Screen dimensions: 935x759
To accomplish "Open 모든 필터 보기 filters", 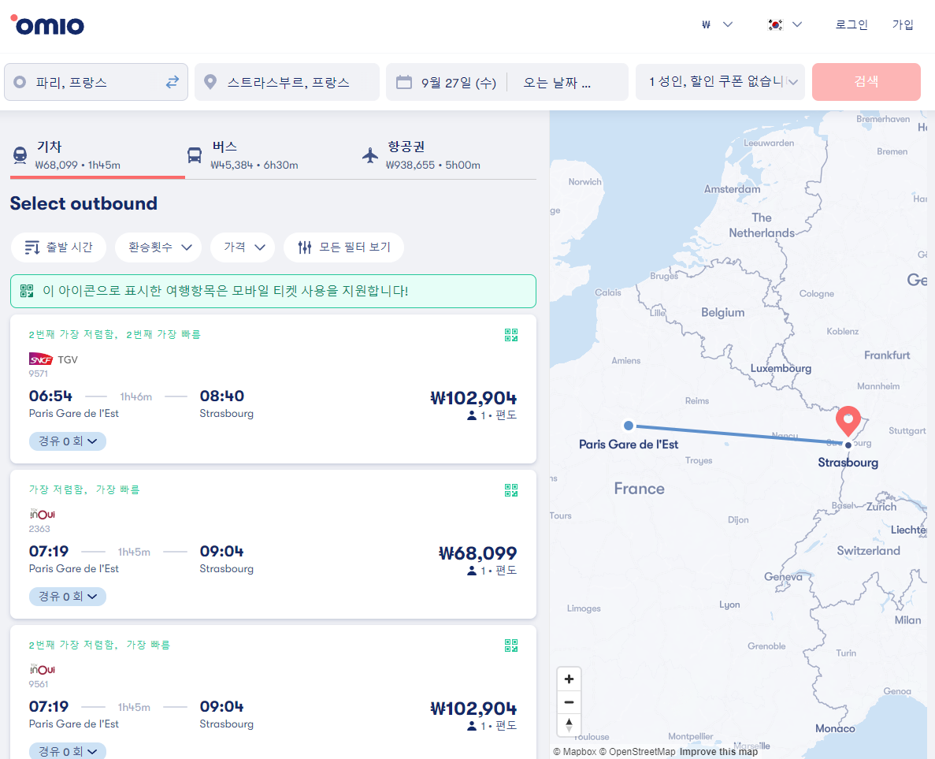I will coord(344,247).
